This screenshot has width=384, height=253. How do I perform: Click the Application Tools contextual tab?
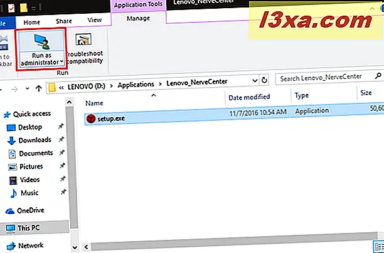pyautogui.click(x=138, y=5)
